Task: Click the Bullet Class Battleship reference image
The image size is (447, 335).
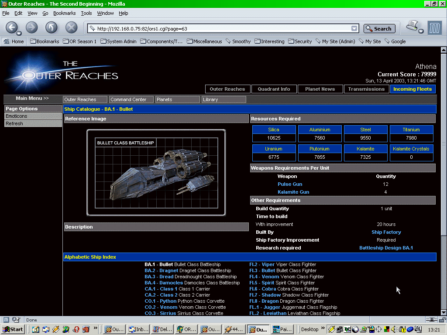Action: tap(156, 172)
